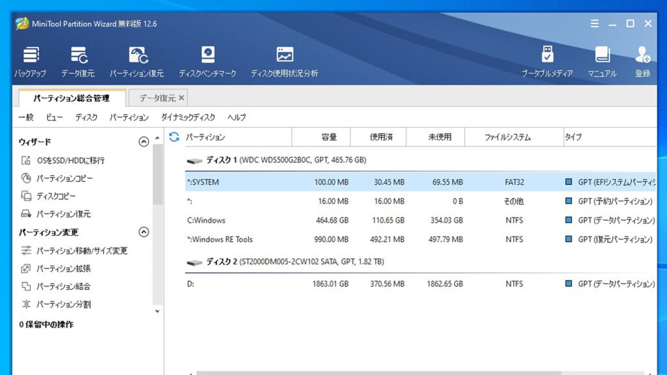Click sidebar scroll down arrow
The image size is (667, 375).
point(158,312)
